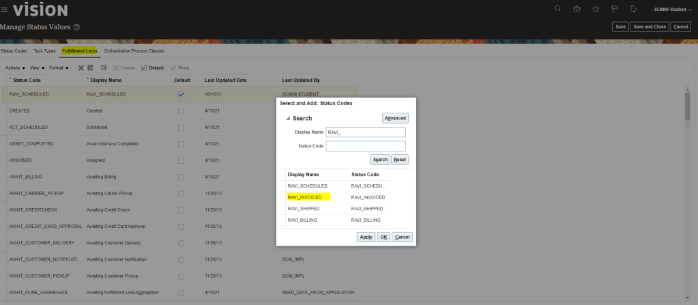This screenshot has height=305, width=698.
Task: Open the Watchlist flag icon
Action: pyautogui.click(x=615, y=9)
